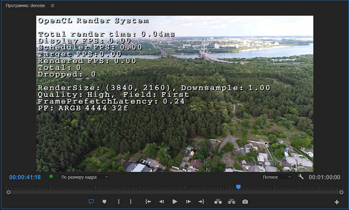Image resolution: width=349 pixels, height=210 pixels.
Task: Click the current timecode 00:00:41:18
Action: click(25, 177)
